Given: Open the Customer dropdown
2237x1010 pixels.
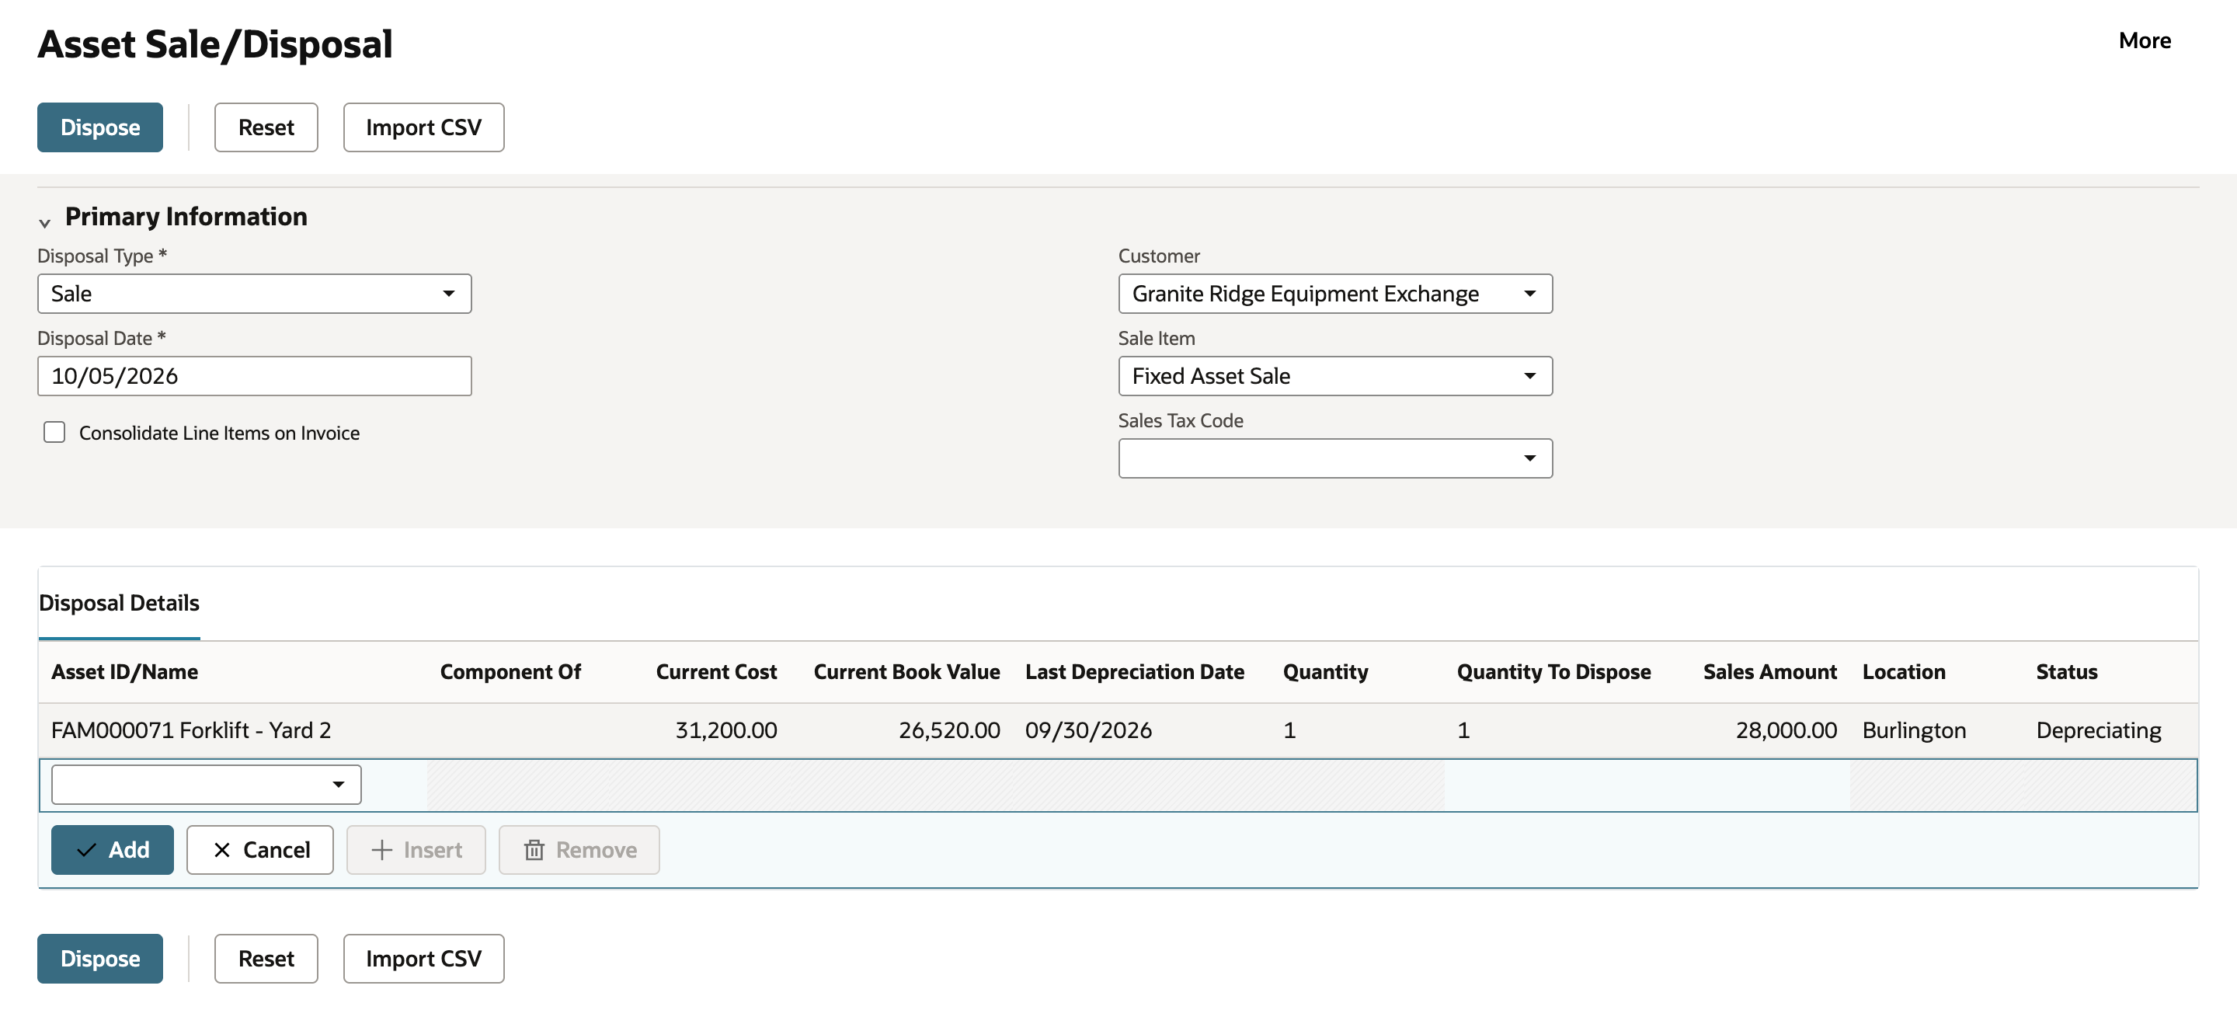Looking at the screenshot, I should [x=1334, y=294].
